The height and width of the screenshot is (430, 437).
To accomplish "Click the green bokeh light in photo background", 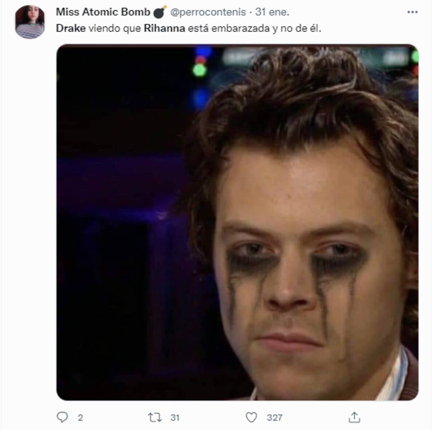I will 200,70.
